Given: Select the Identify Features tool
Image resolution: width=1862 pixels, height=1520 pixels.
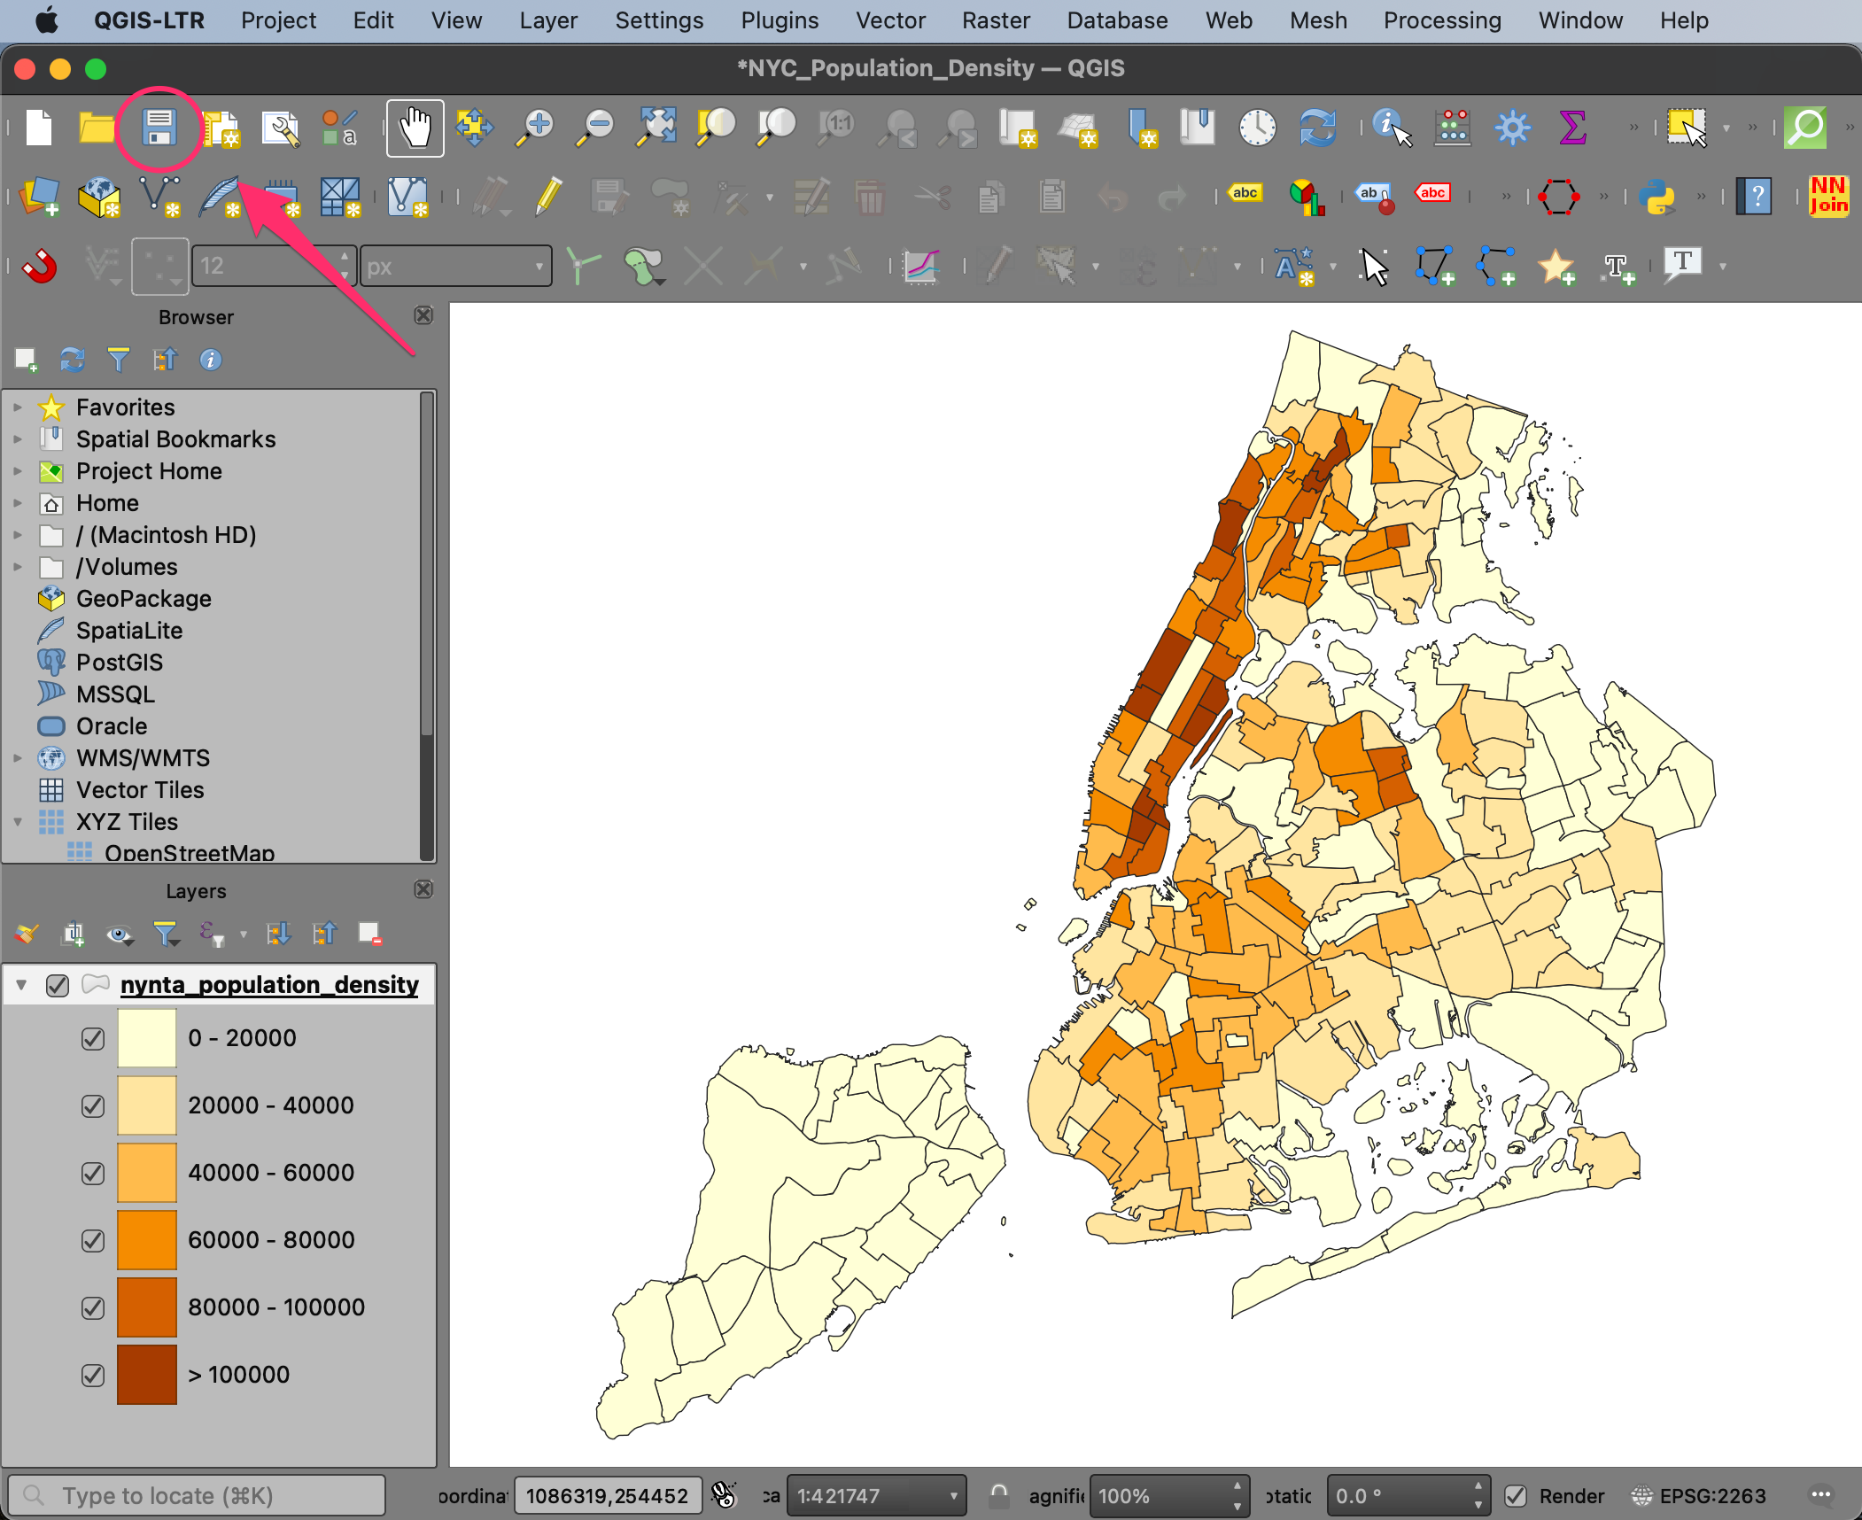Looking at the screenshot, I should pyautogui.click(x=1392, y=128).
